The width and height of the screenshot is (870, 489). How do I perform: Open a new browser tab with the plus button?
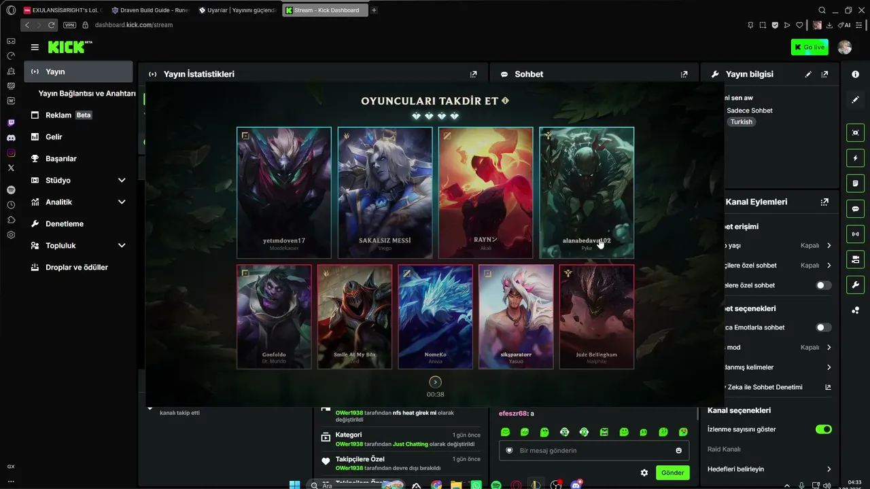point(374,10)
